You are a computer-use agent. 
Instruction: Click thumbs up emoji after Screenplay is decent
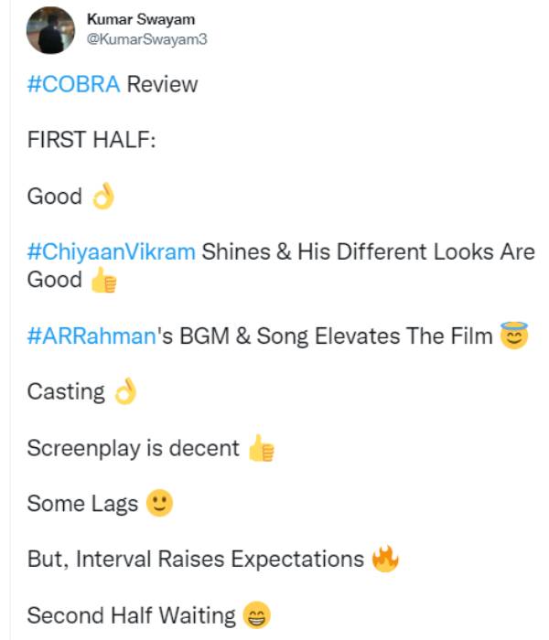point(261,449)
